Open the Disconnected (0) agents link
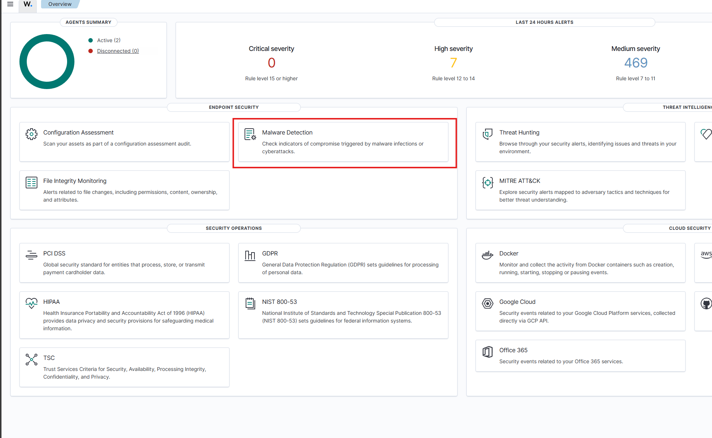The image size is (712, 438). point(118,51)
